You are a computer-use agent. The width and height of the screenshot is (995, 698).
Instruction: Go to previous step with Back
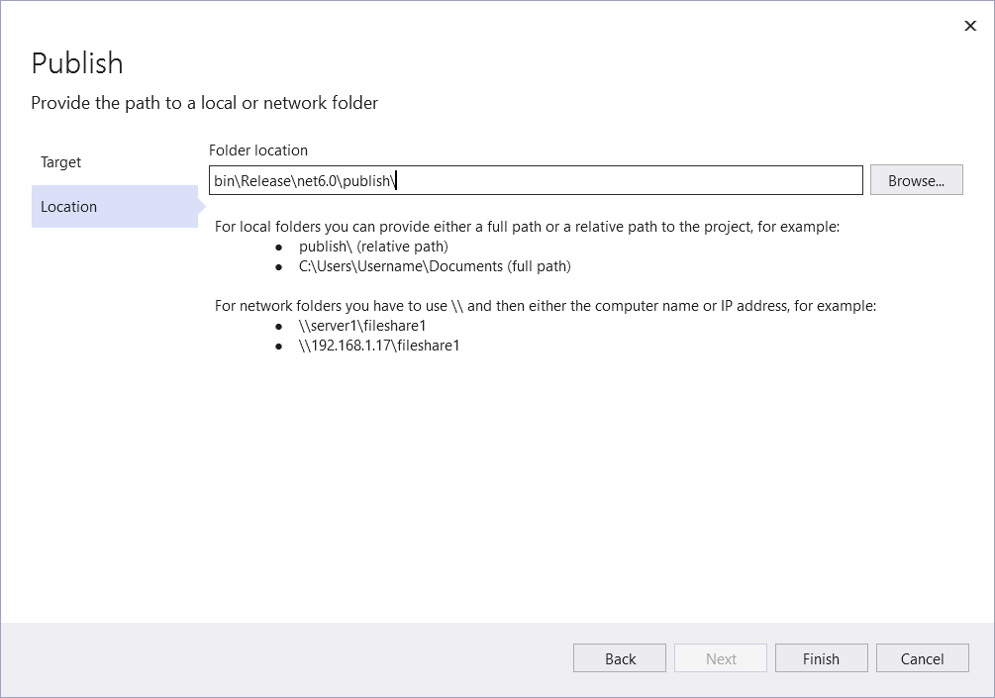[620, 658]
